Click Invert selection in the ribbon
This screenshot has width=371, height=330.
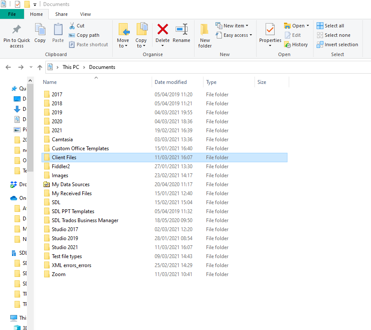[337, 45]
